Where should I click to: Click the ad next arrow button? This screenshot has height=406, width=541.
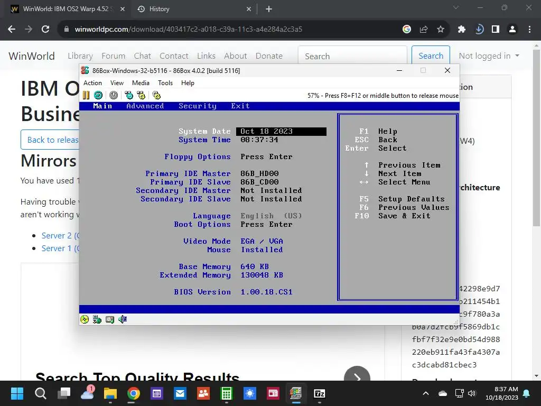(x=357, y=377)
